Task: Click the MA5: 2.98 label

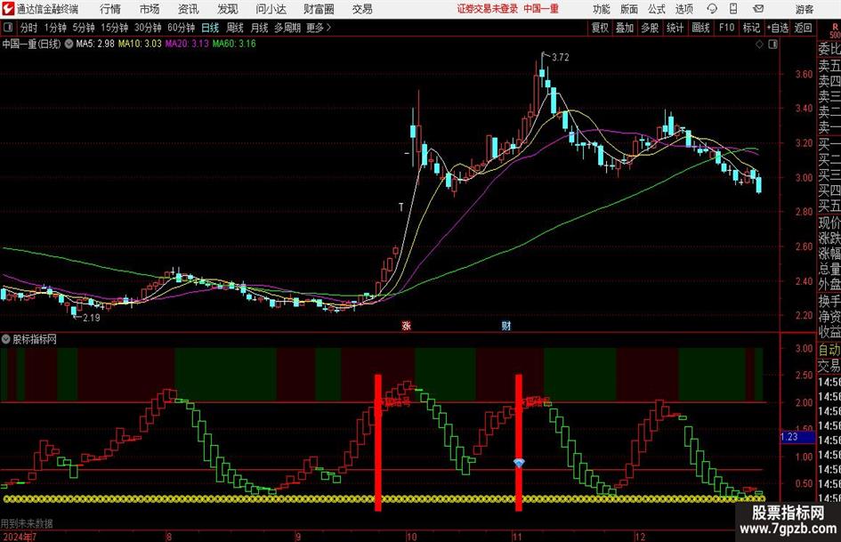Action: [95, 44]
